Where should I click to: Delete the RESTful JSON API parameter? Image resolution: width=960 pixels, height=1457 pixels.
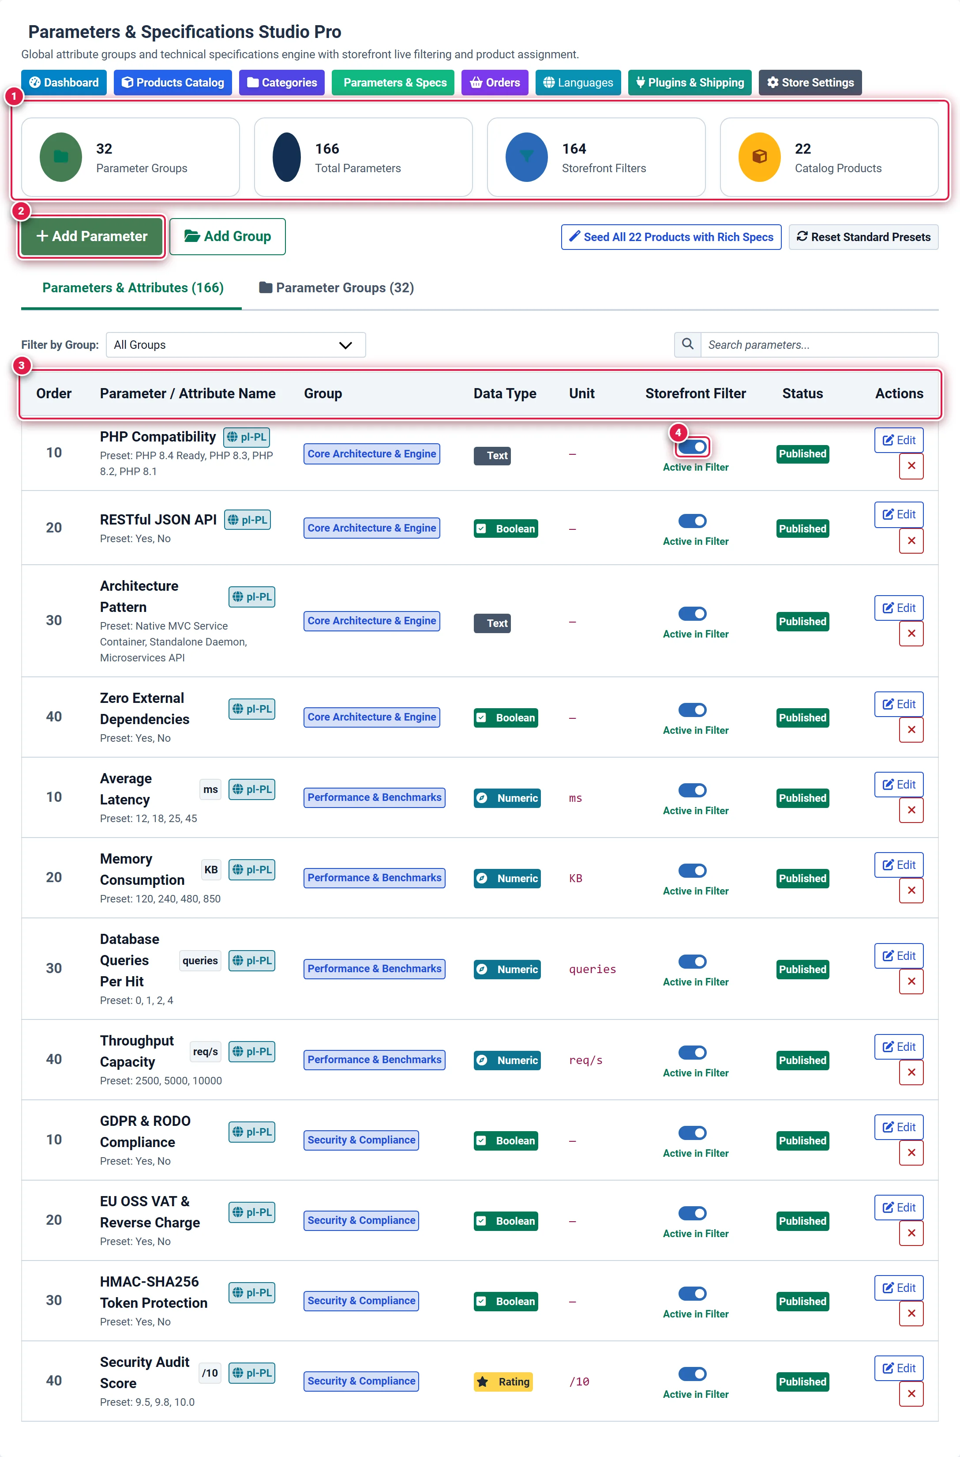(x=911, y=540)
